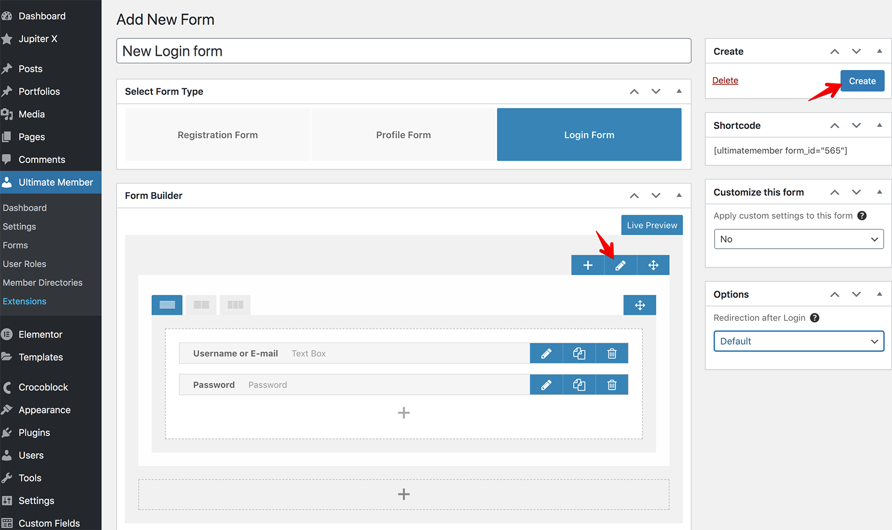Open Ultimate Member Settings submenu

point(19,226)
